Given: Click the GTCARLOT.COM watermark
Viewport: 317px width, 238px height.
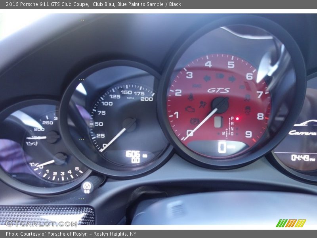Looking at the screenshot, I should 41,223.
